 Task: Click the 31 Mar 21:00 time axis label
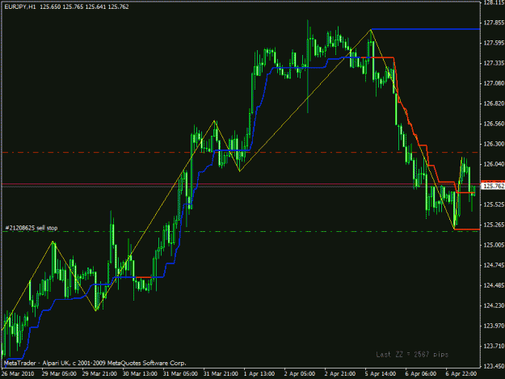click(x=221, y=374)
